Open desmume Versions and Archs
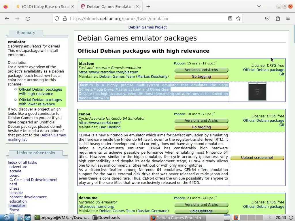This screenshot has width=295, height=221. 201,205
